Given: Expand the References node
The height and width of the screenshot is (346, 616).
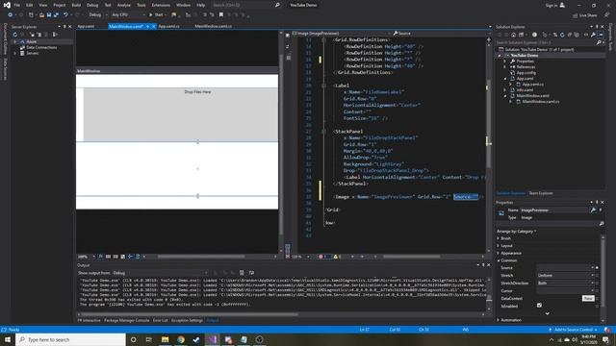Looking at the screenshot, I should point(505,67).
